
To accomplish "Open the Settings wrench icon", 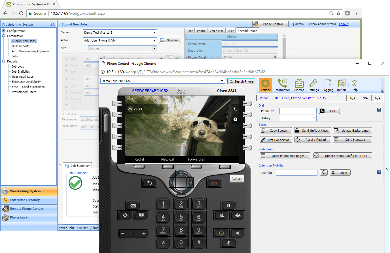I will pyautogui.click(x=313, y=85).
